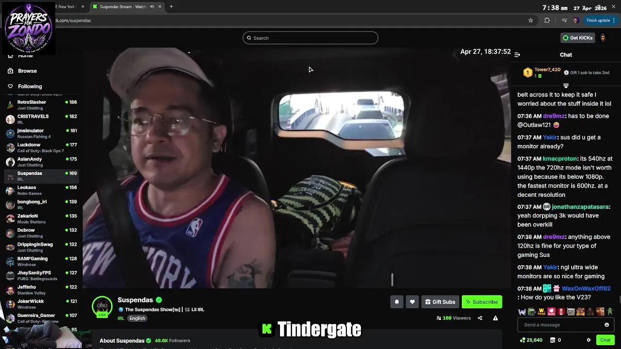Open the Chrome profile avatar
The image size is (621, 349).
tap(576, 20)
